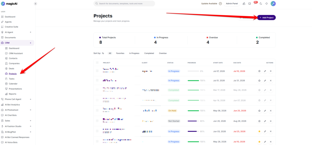Click the magicAI logo
Viewport: 312px width, 145px height.
9,4
